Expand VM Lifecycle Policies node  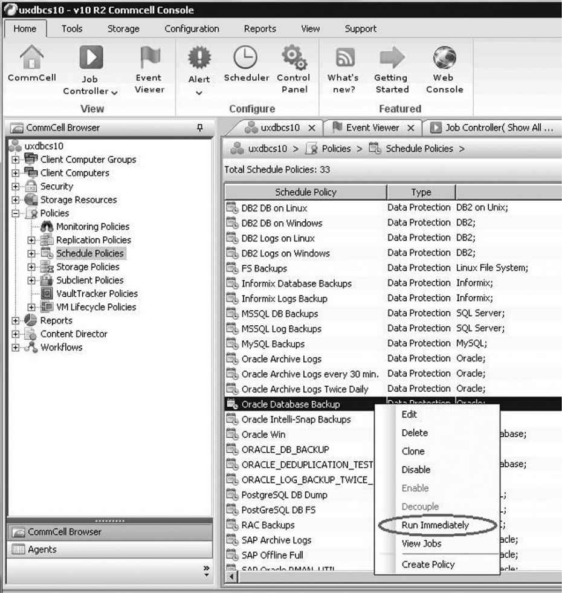[x=31, y=307]
